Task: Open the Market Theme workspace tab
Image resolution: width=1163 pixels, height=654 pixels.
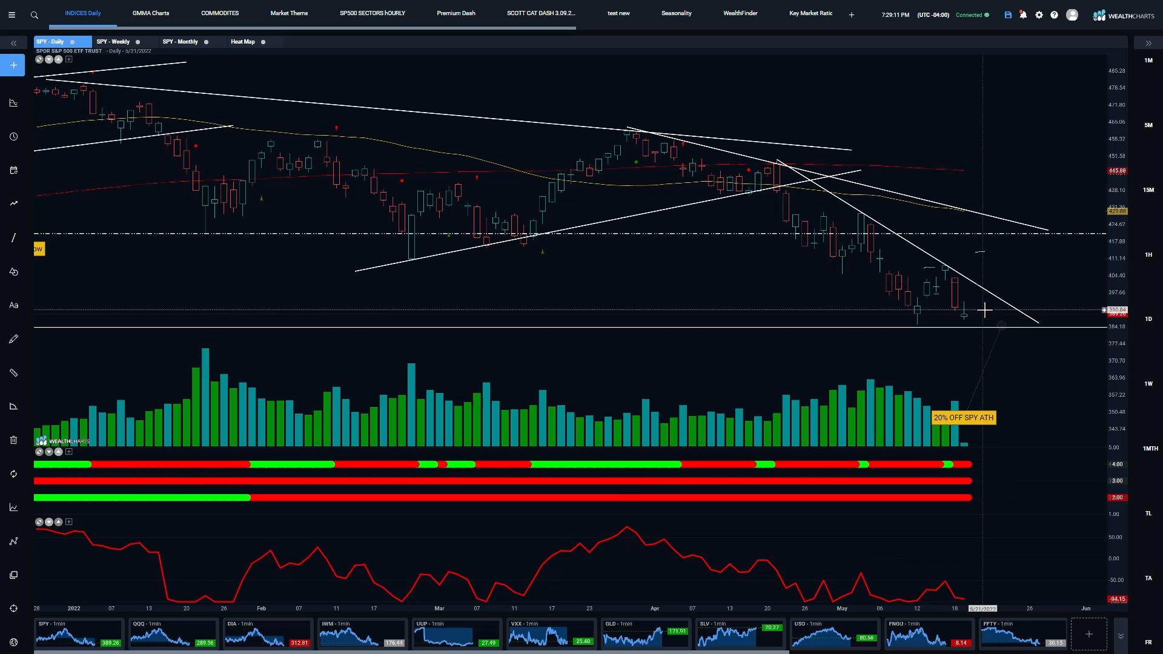Action: point(289,13)
